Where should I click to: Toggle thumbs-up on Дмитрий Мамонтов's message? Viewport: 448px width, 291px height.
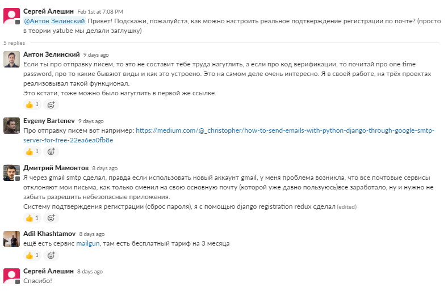(32, 218)
